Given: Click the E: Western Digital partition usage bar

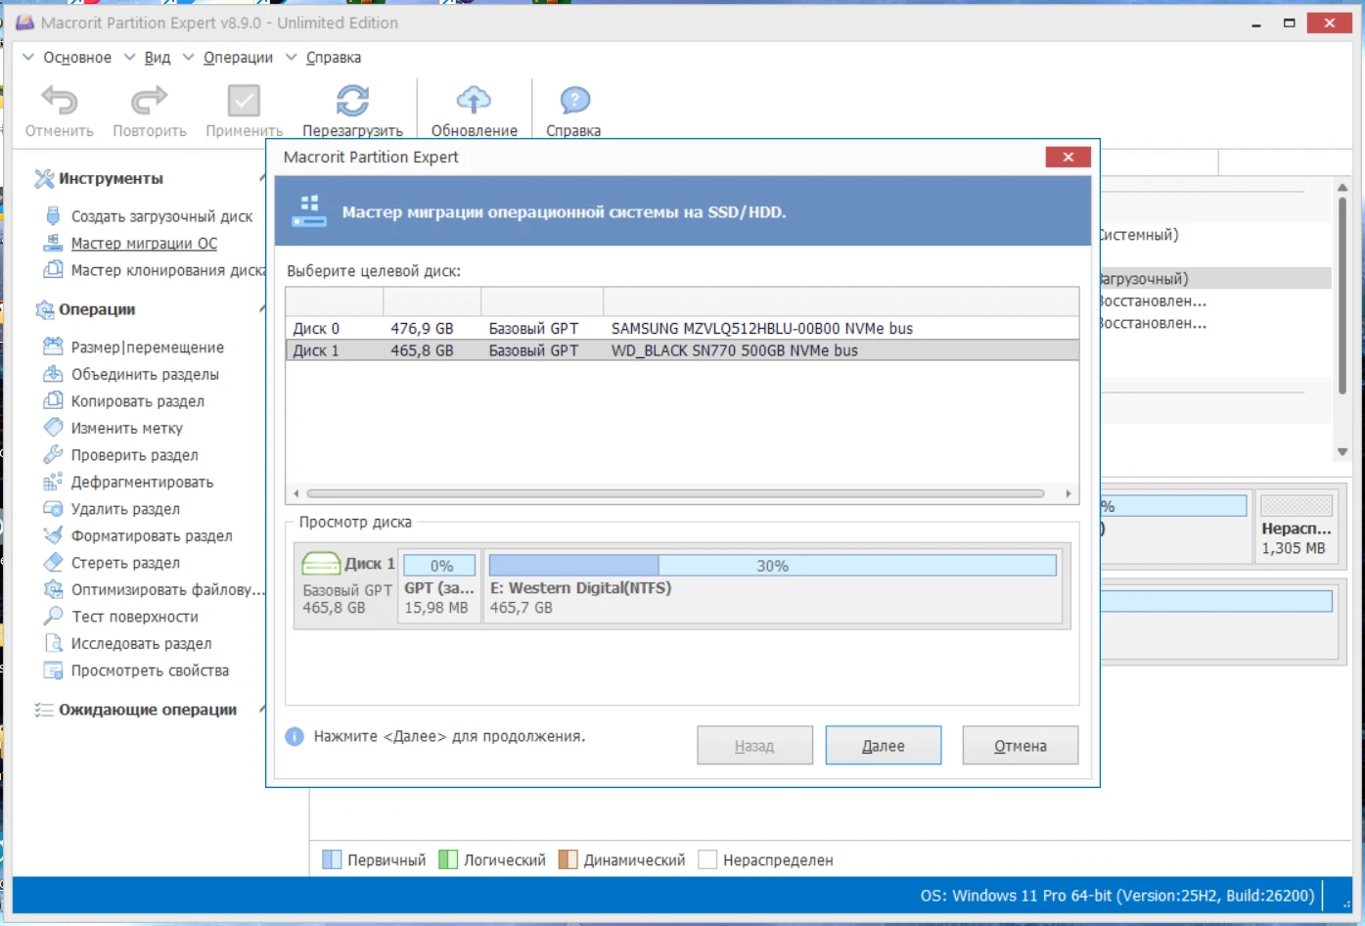Looking at the screenshot, I should (x=772, y=566).
